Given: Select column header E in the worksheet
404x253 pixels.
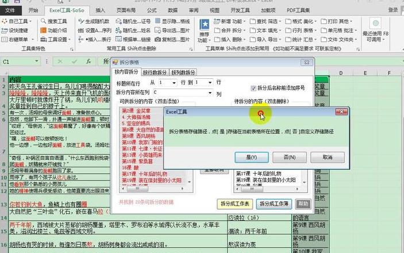Looking at the screenshot, I should pos(365,73).
